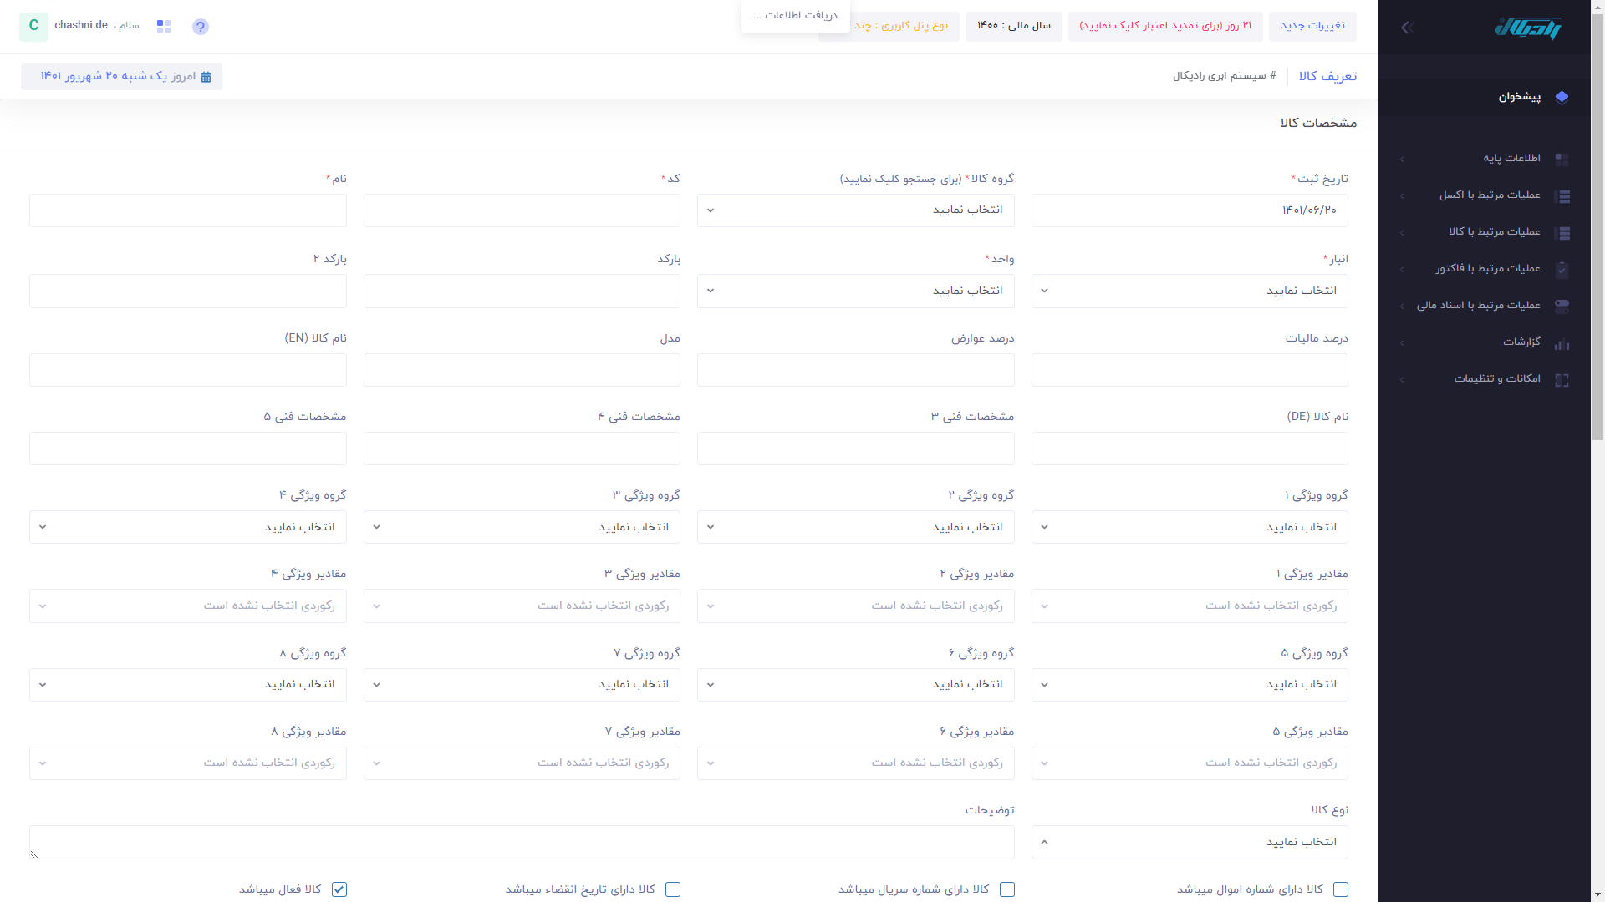The width and height of the screenshot is (1605, 902).
Task: Click the عملیات مرتبط با اسناد مالی icon
Action: pyautogui.click(x=1562, y=306)
